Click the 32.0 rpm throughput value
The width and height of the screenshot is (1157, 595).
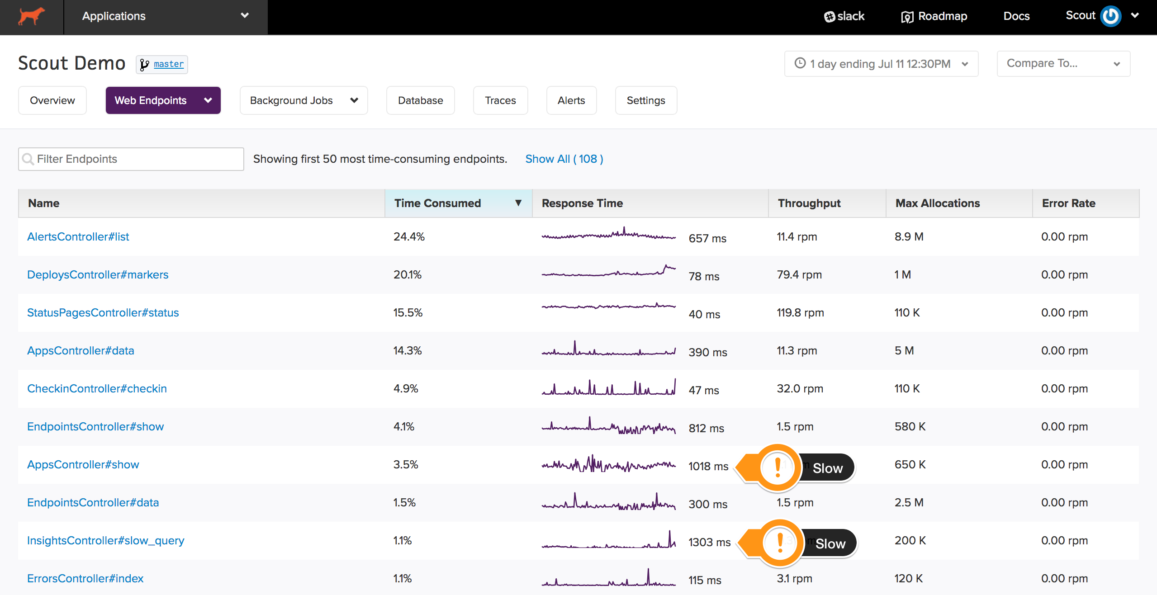(x=800, y=389)
